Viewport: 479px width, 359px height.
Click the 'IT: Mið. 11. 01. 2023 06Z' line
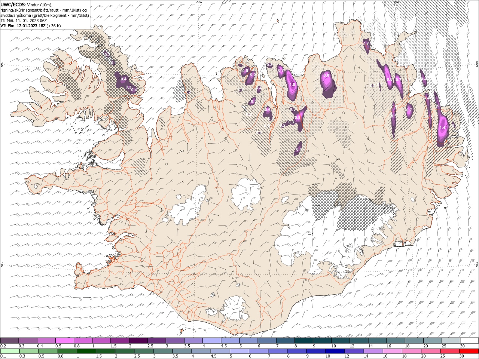tap(24, 21)
